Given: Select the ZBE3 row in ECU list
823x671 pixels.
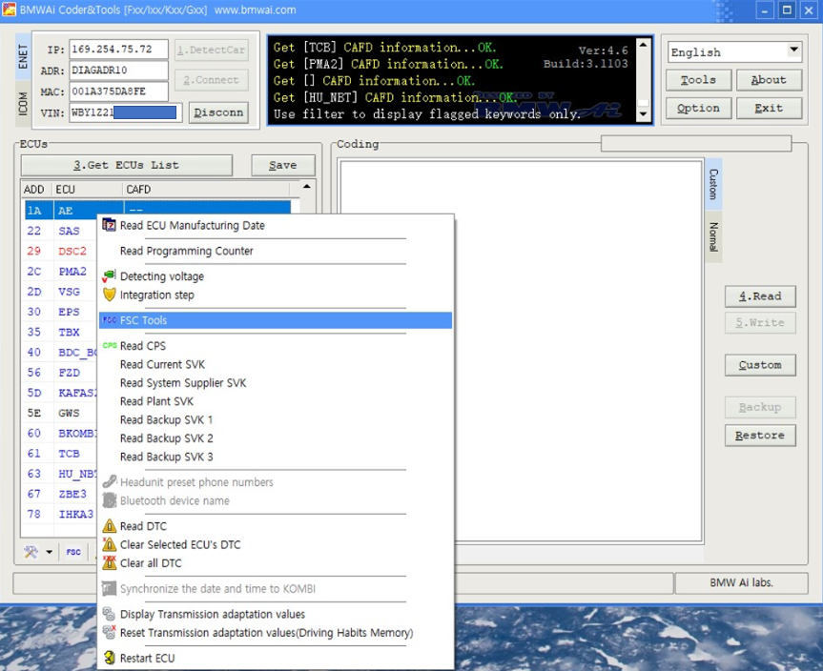Looking at the screenshot, I should point(60,494).
